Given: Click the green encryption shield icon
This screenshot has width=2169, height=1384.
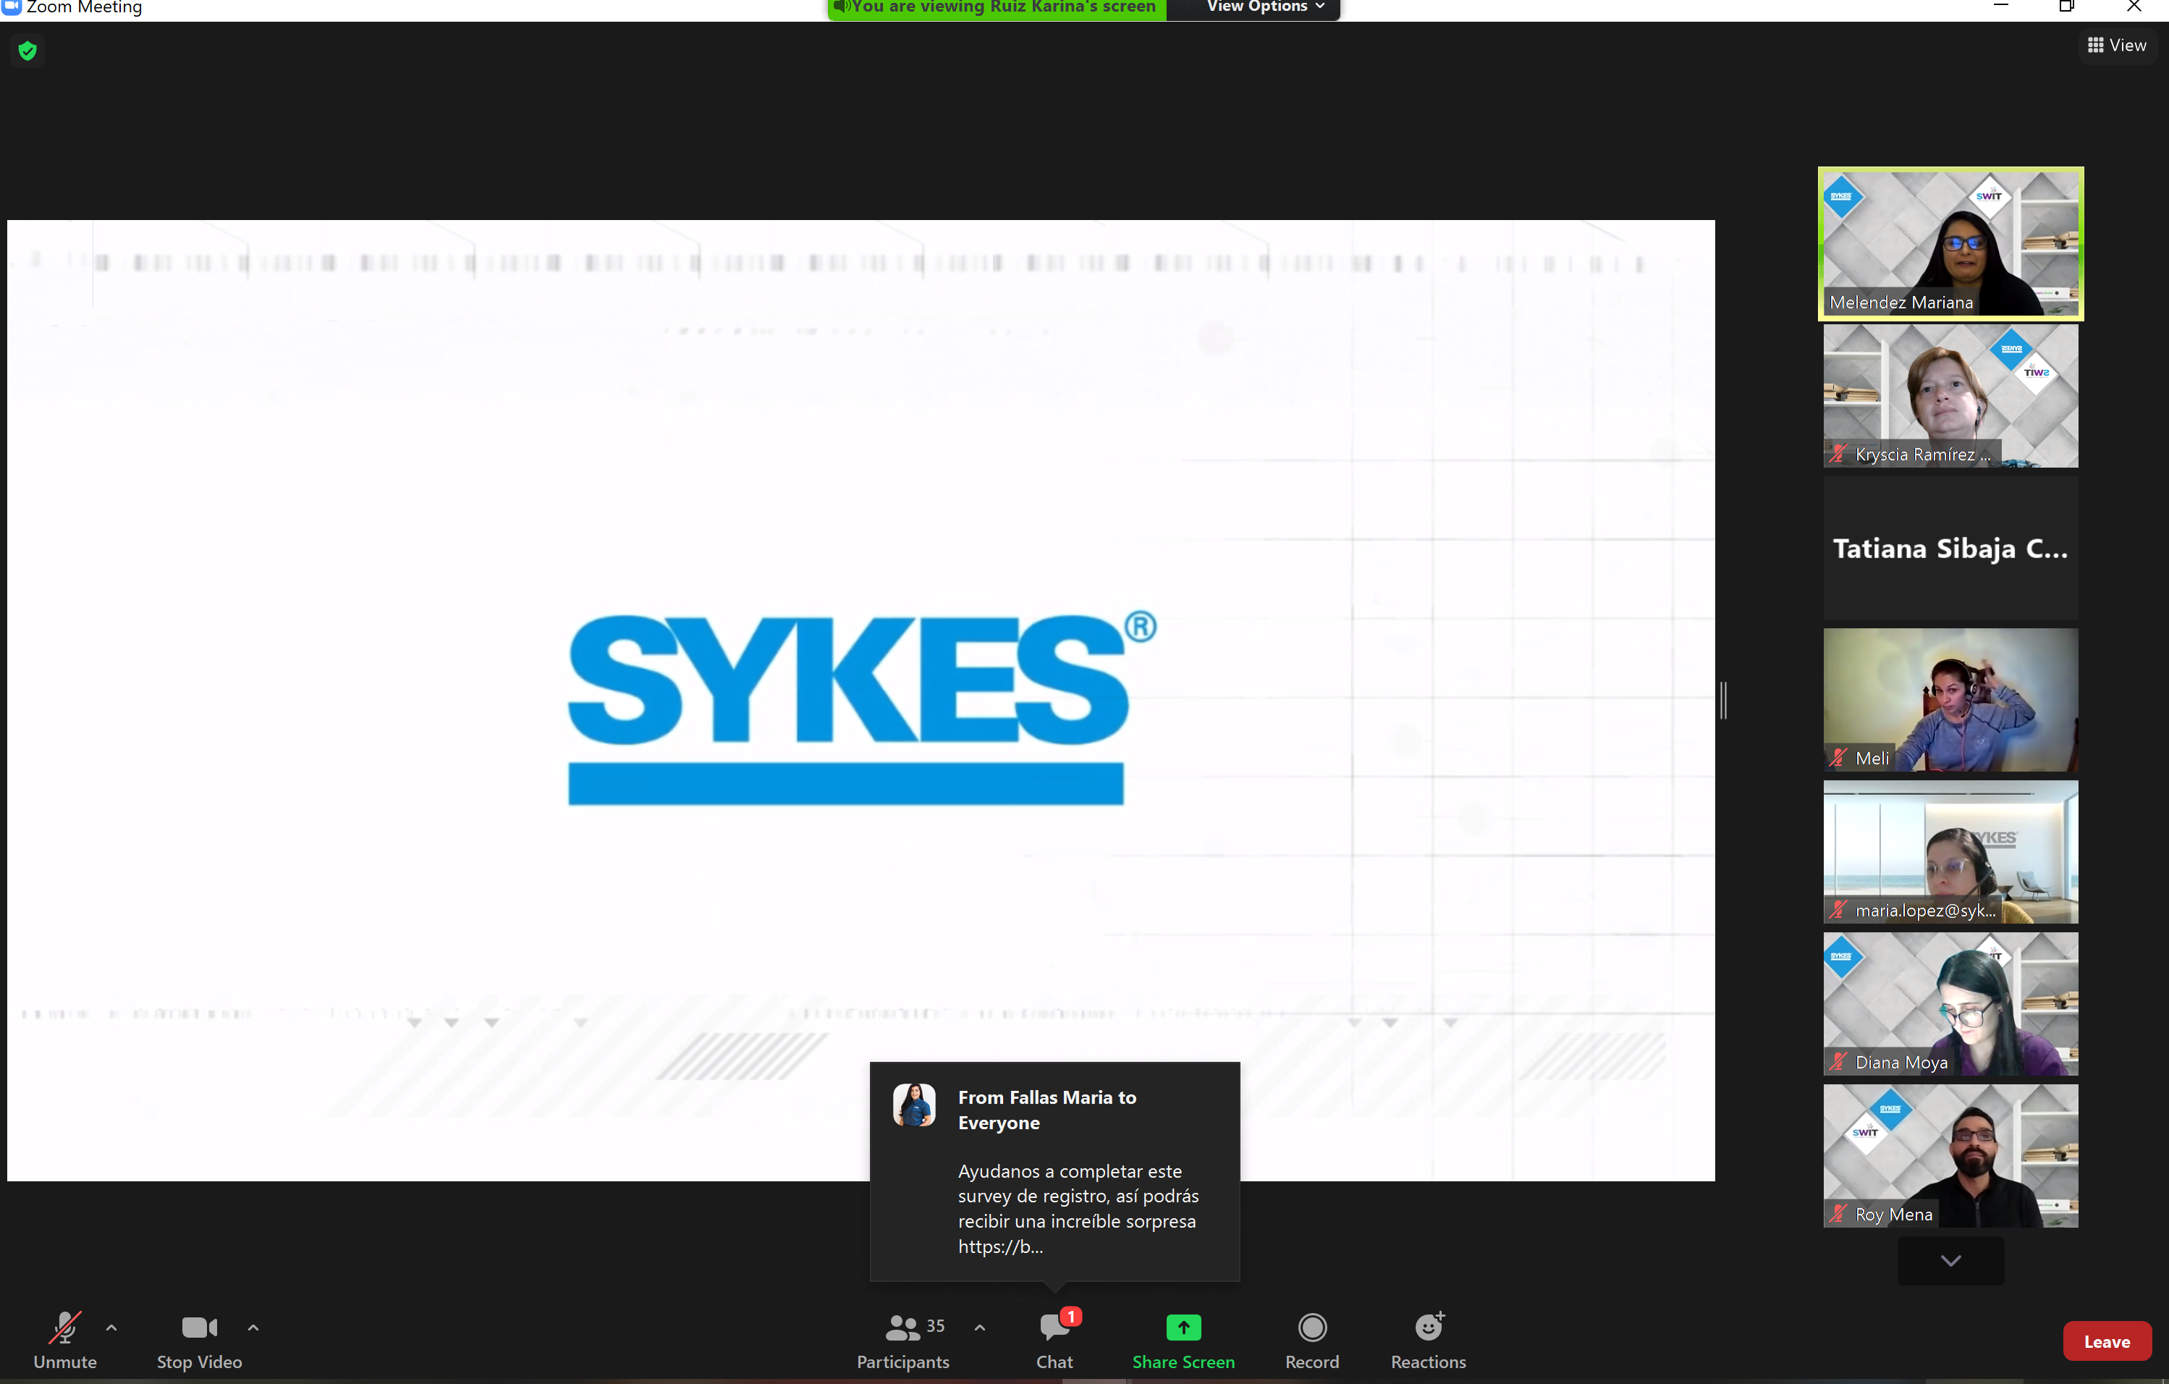Looking at the screenshot, I should coord(28,51).
